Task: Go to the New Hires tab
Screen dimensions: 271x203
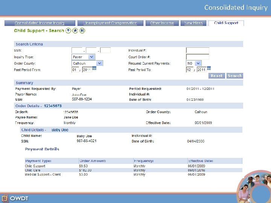Action: [x=193, y=23]
